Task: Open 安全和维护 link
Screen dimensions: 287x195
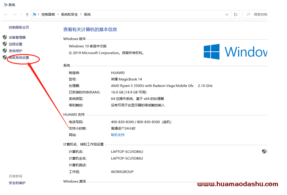Action: coord(17,183)
